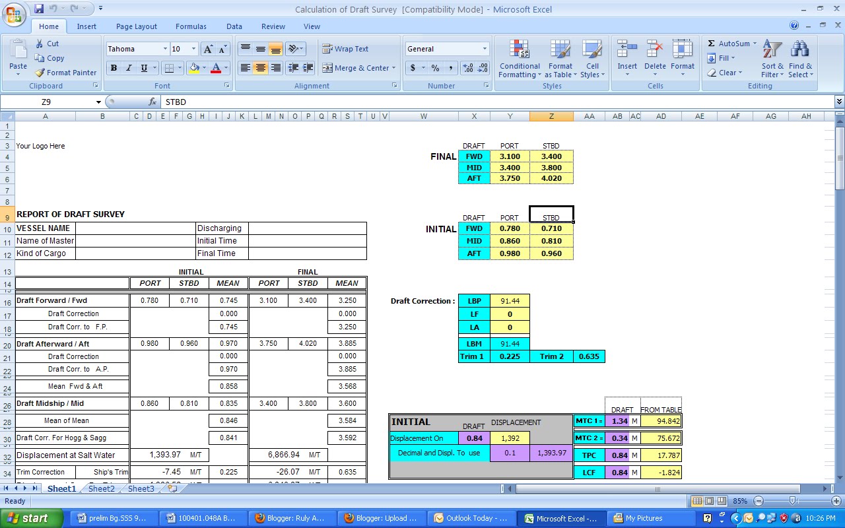Open Conditional Formatting options

click(519, 59)
